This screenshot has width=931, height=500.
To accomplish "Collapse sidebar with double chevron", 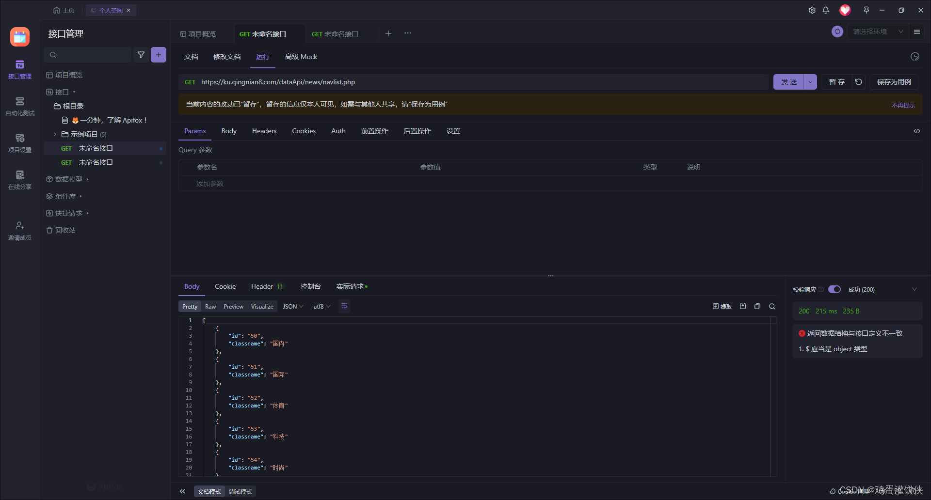I will pos(182,491).
